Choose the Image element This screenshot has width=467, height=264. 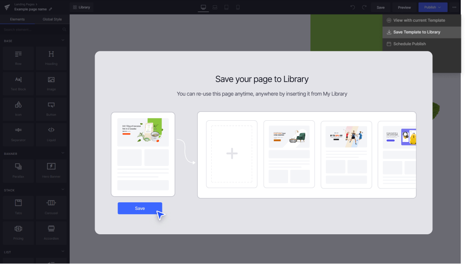pos(51,83)
